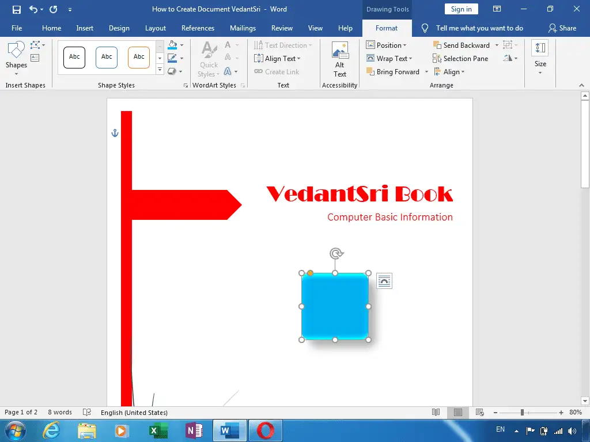Switch to the Layout tab

(x=156, y=28)
